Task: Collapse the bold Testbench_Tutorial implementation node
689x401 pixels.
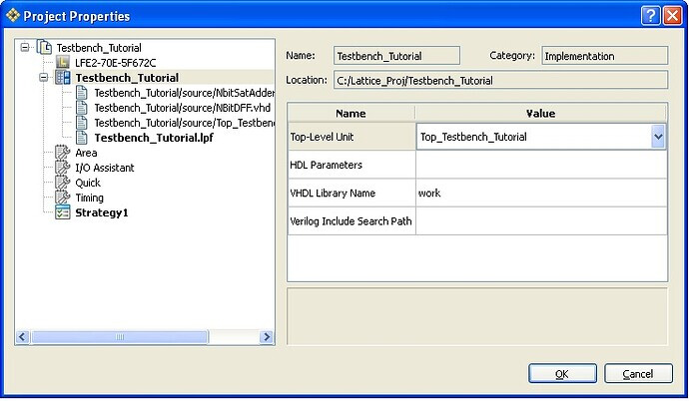Action: tap(43, 78)
